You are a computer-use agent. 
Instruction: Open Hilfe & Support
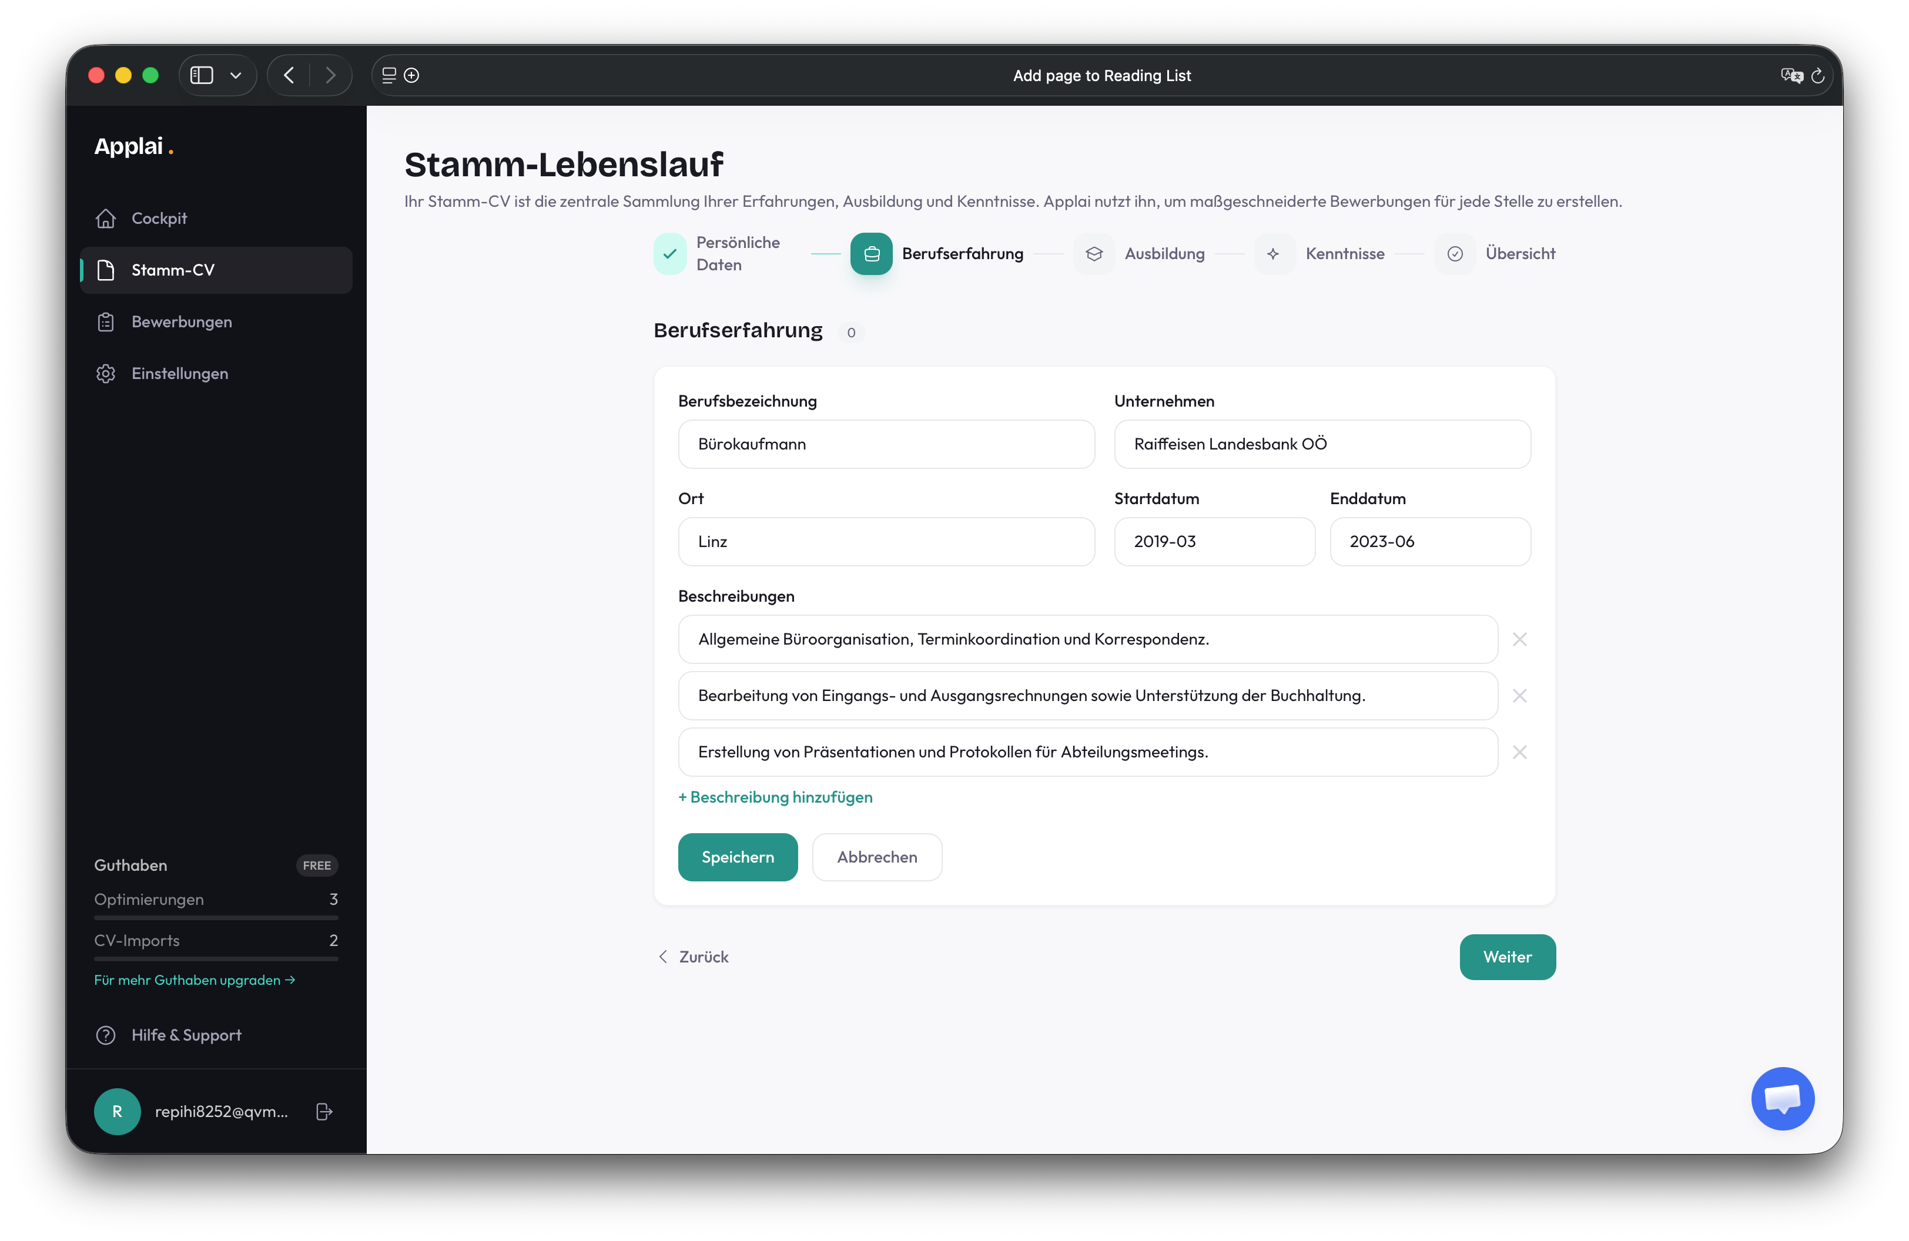169,1035
